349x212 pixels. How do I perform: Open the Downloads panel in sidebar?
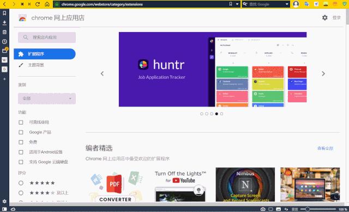pyautogui.click(x=4, y=23)
